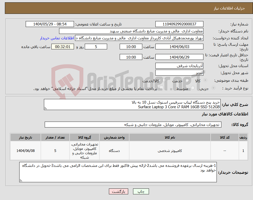Click the price validity date 1404/06/29

click(x=179, y=57)
